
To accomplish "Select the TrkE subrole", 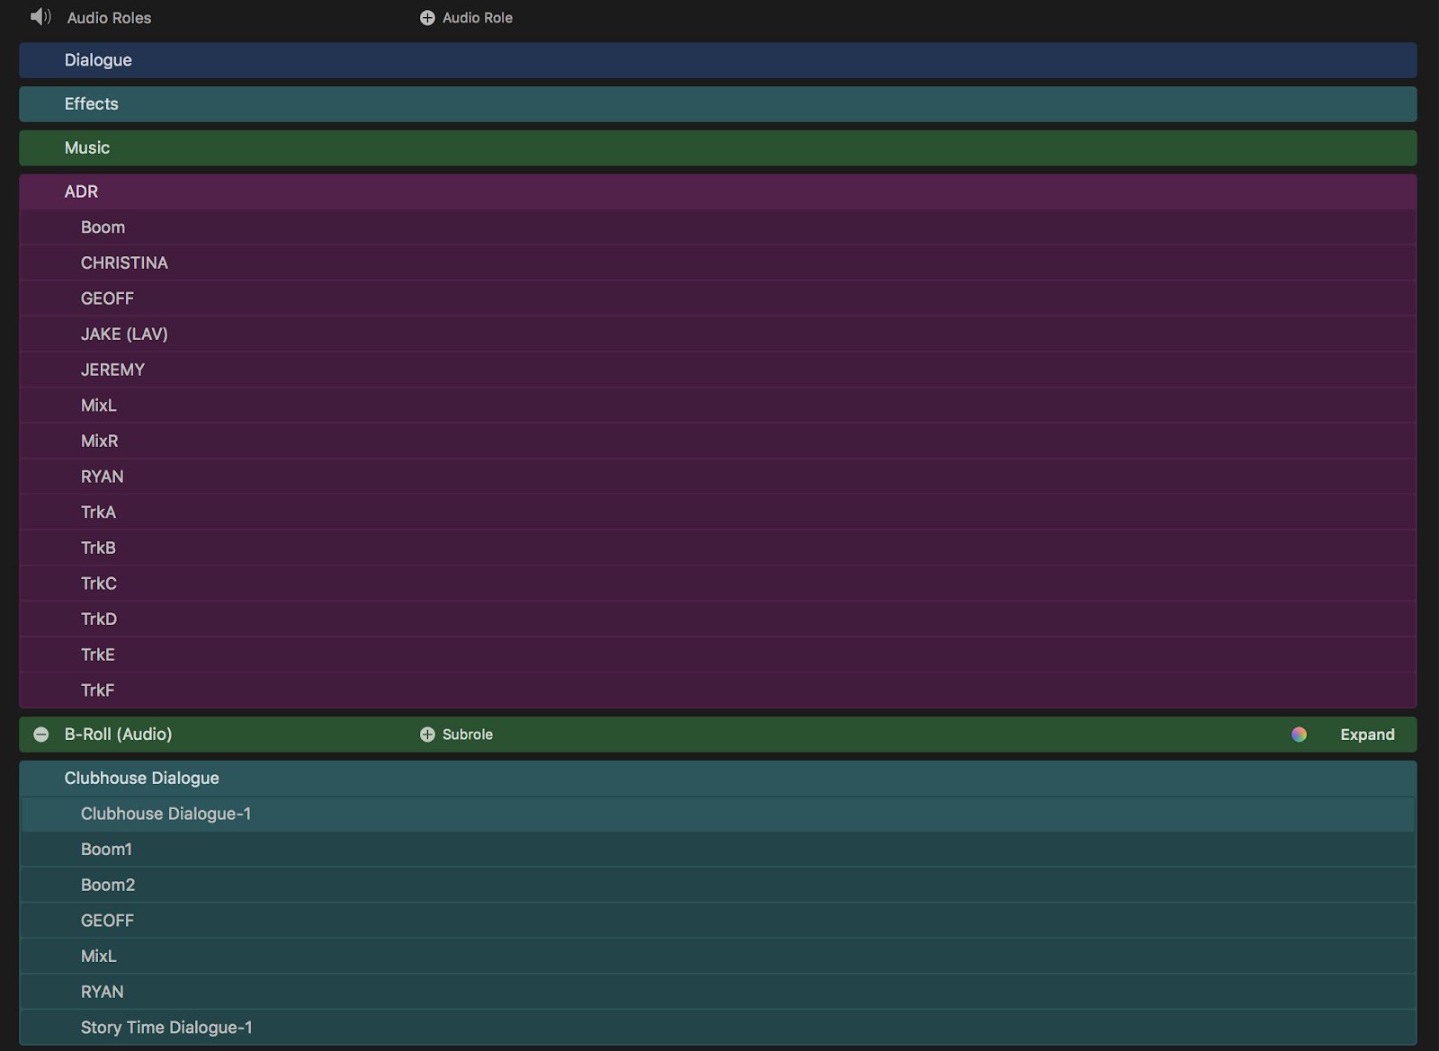I will coord(718,655).
